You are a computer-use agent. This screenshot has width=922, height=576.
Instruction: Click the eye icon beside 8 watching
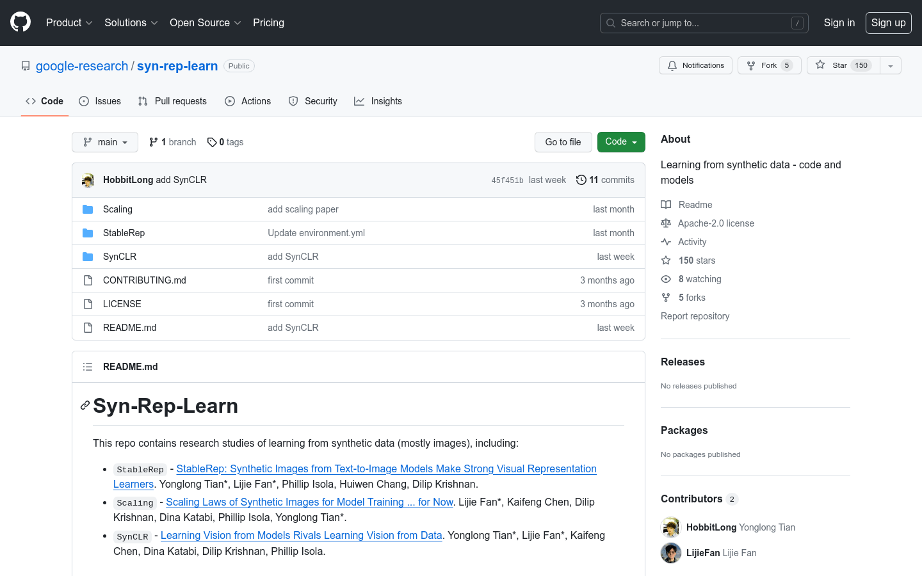(x=666, y=279)
